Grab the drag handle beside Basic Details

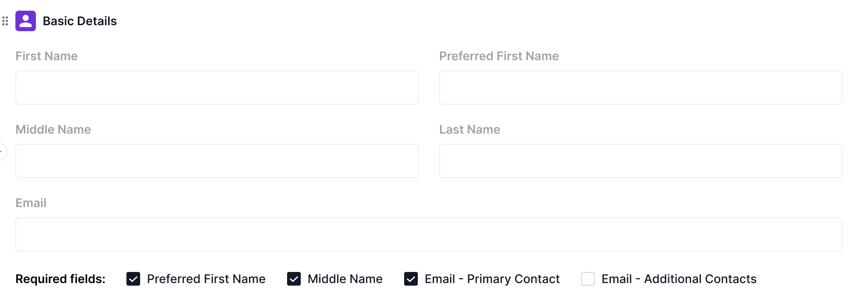click(5, 21)
